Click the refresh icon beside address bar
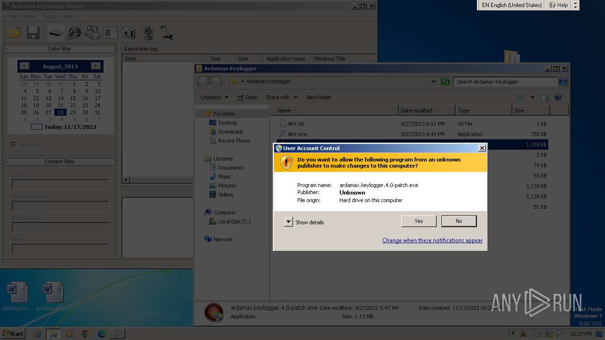This screenshot has width=605, height=340. (x=445, y=82)
